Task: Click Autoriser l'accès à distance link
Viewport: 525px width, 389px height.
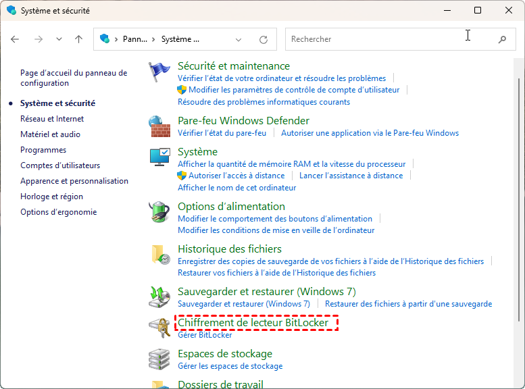Action: point(236,176)
